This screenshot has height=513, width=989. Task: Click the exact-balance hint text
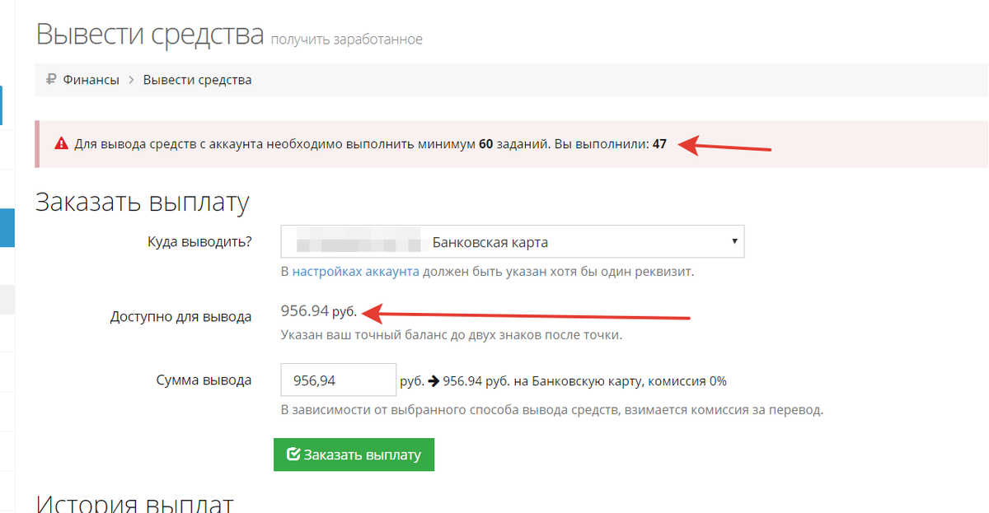pyautogui.click(x=451, y=335)
